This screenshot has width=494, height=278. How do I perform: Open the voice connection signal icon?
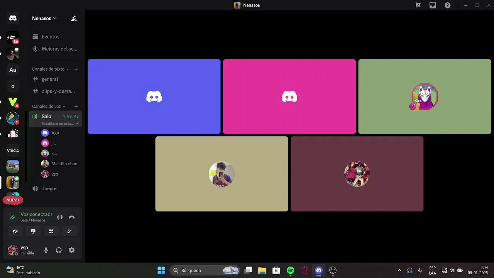(x=13, y=217)
